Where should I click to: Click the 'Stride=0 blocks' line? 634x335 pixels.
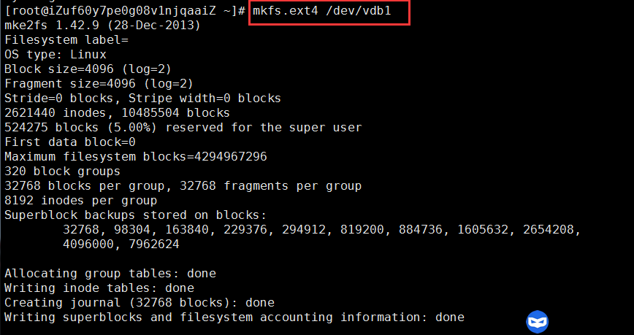[x=142, y=99]
